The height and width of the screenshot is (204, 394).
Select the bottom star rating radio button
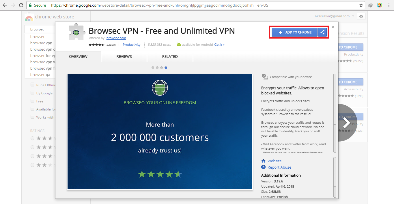pyautogui.click(x=33, y=165)
